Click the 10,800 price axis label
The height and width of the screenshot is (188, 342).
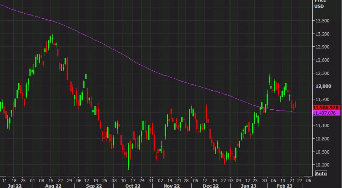[322, 138]
